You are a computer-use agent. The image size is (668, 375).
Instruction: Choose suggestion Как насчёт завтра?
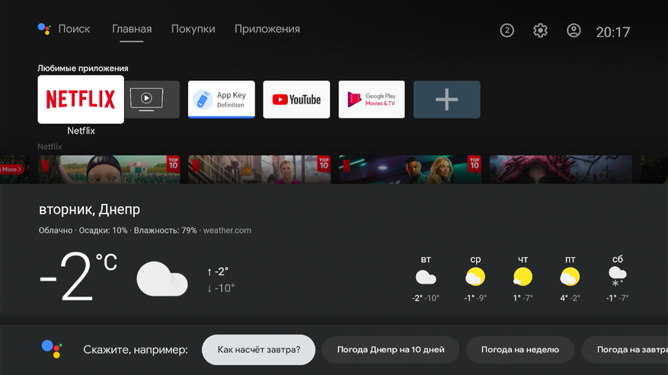[x=259, y=349]
